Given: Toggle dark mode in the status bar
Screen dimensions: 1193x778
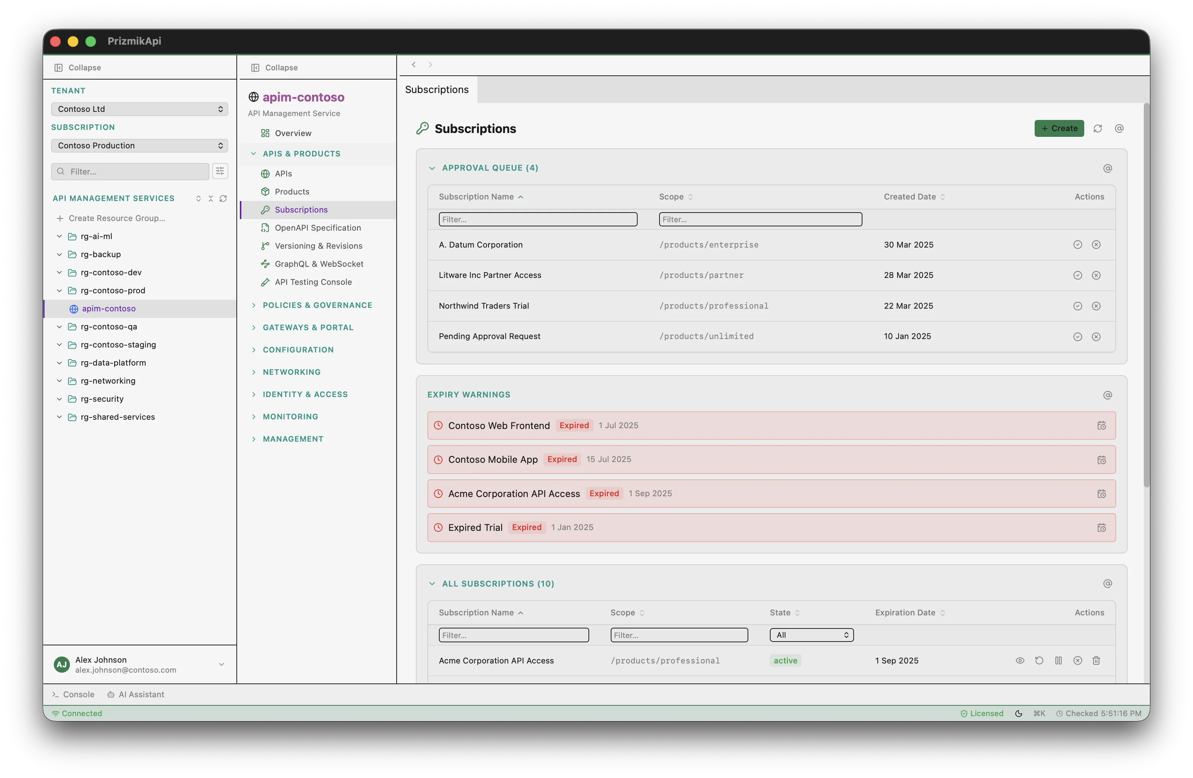Looking at the screenshot, I should 1019,713.
